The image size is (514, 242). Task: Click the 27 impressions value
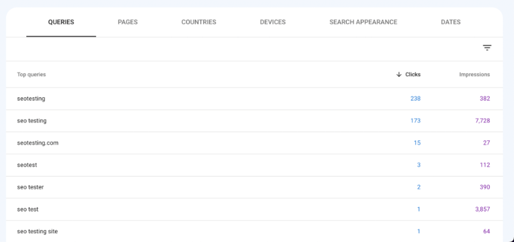pyautogui.click(x=487, y=143)
